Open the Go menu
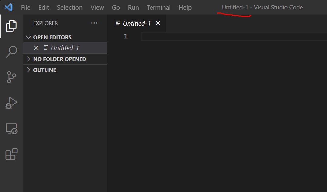The width and height of the screenshot is (327, 192). pos(116,8)
